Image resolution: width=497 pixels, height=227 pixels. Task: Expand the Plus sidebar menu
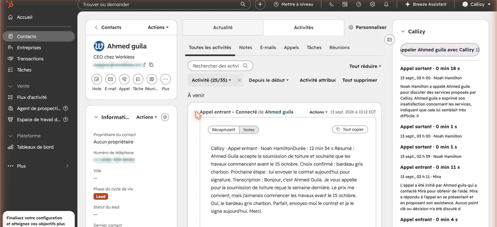point(39,166)
